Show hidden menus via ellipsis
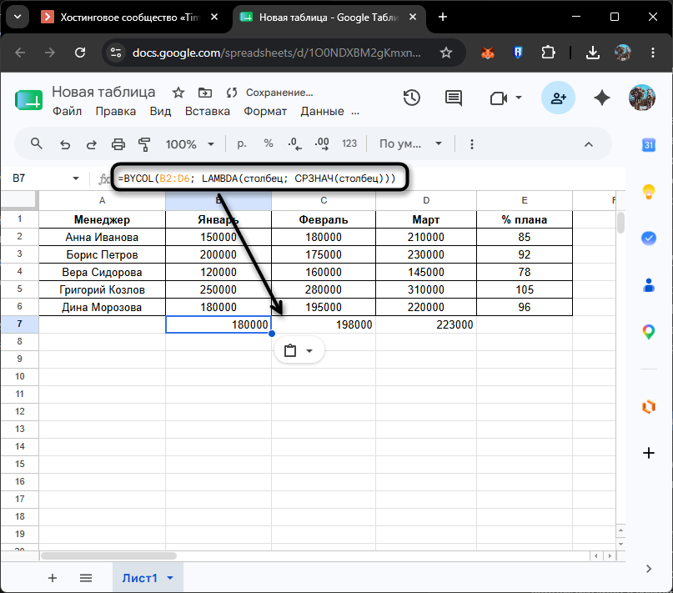This screenshot has width=673, height=593. [x=355, y=112]
